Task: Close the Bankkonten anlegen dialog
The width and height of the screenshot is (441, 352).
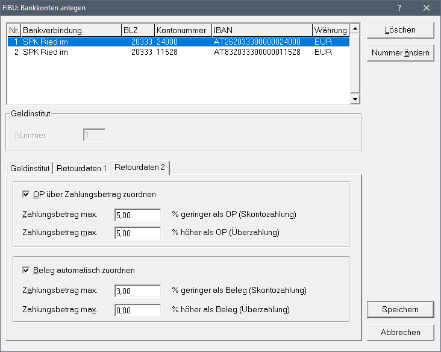Action: pos(427,8)
